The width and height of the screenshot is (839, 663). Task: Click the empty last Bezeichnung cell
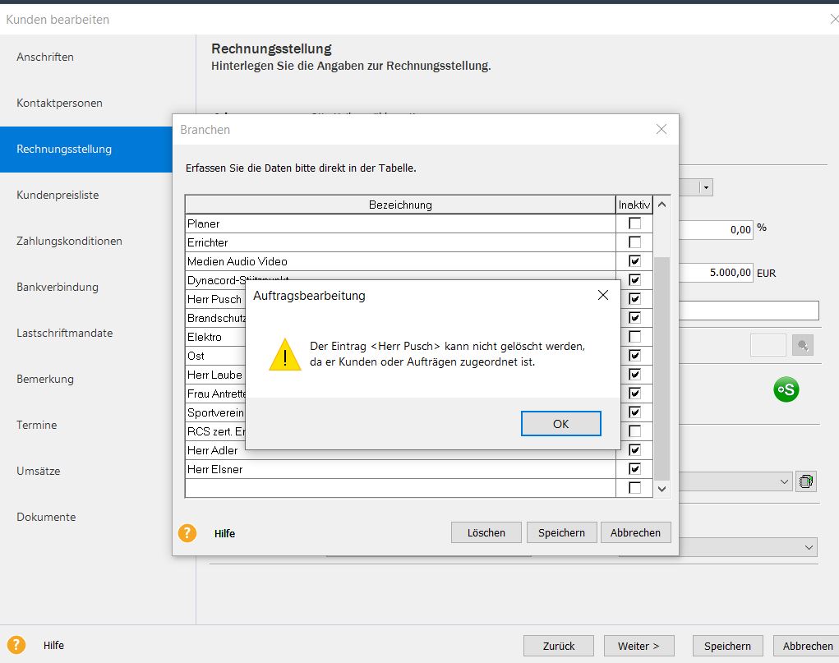coord(400,488)
